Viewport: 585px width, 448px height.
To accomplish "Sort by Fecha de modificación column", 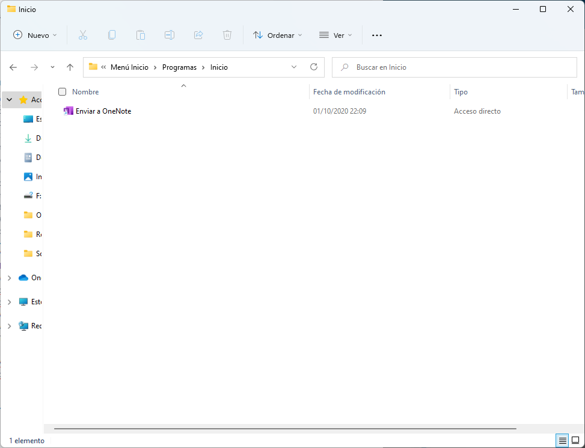I will pyautogui.click(x=349, y=92).
